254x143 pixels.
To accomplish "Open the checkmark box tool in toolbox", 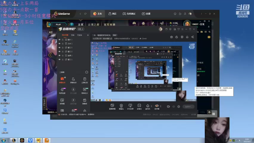I will (x=84, y=80).
